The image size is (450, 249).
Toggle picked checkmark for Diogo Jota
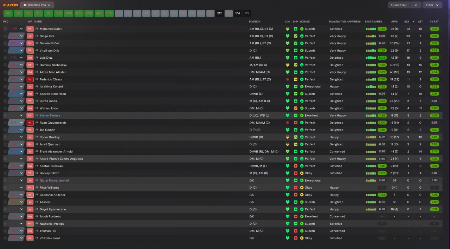point(5,36)
